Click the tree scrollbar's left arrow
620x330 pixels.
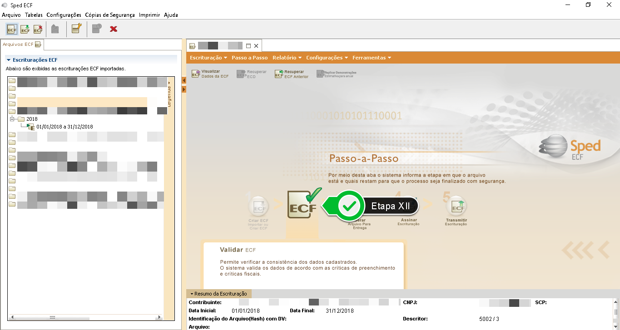pos(11,317)
